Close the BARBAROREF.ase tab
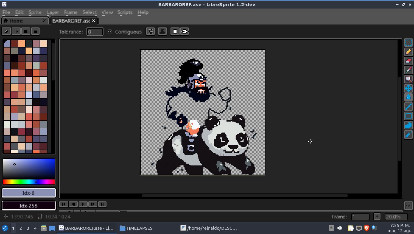 click(x=93, y=20)
